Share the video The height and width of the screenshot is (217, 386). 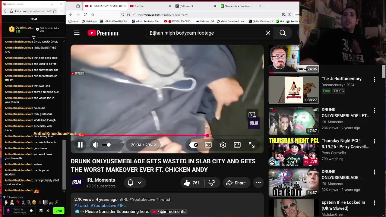236,183
